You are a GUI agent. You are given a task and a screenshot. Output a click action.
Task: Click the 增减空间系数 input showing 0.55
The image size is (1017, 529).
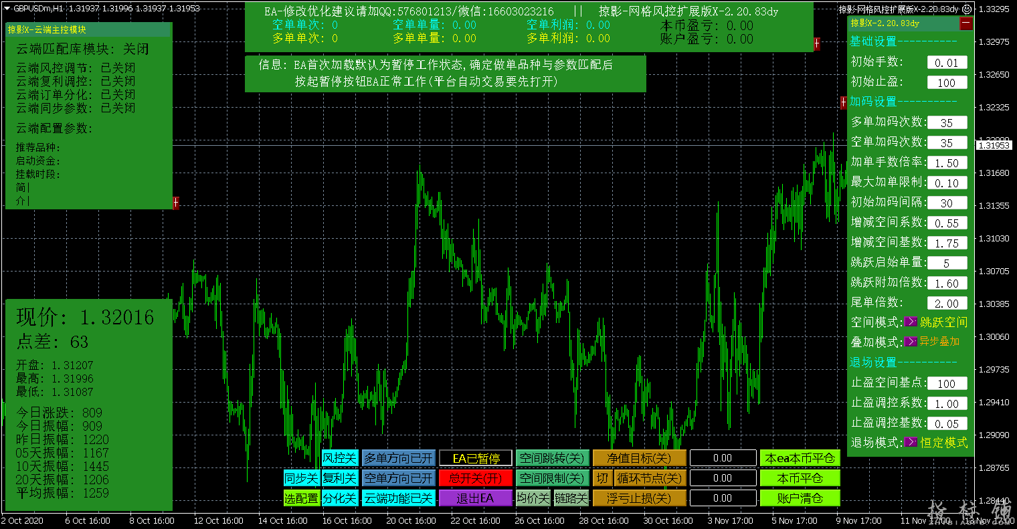click(947, 223)
